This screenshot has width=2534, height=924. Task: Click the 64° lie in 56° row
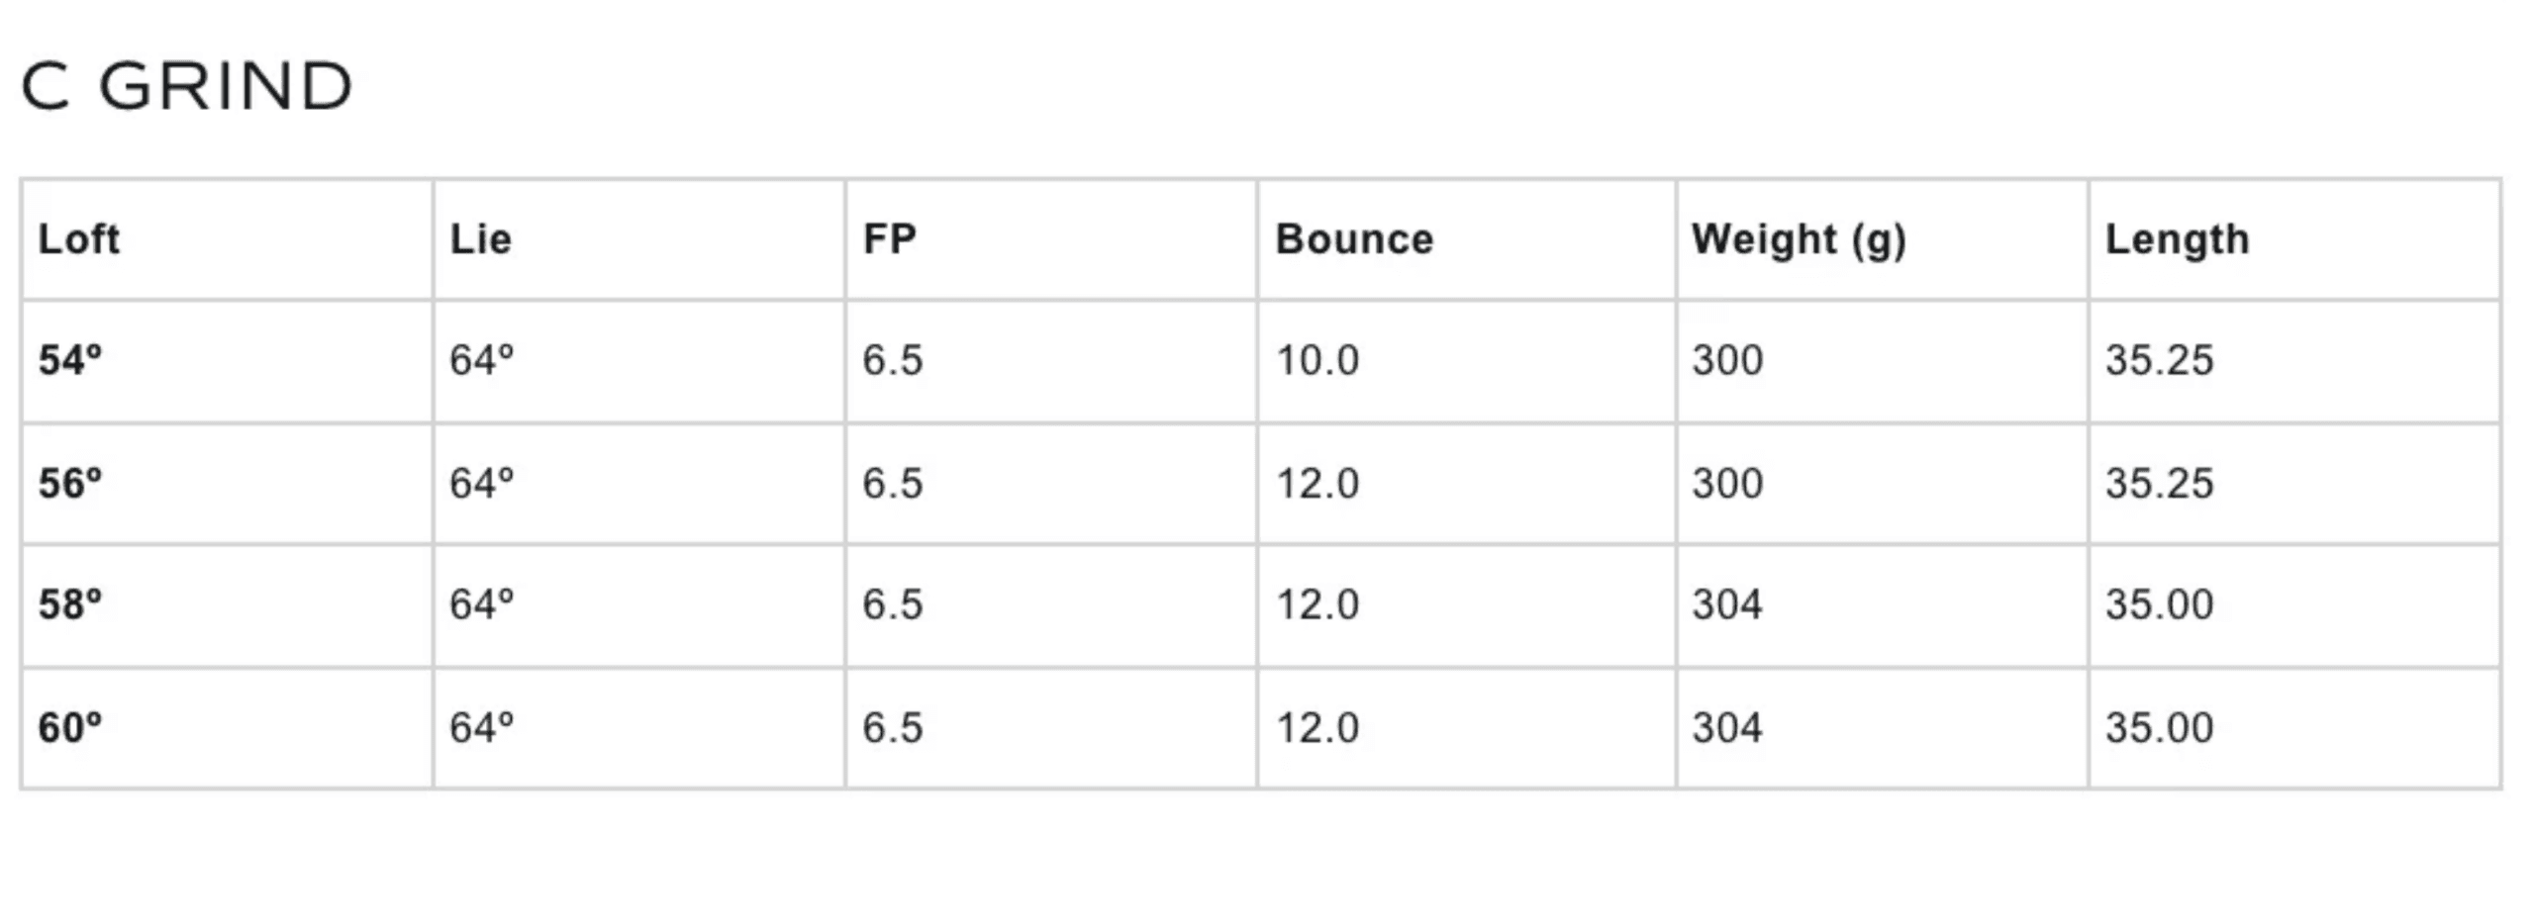pyautogui.click(x=481, y=484)
